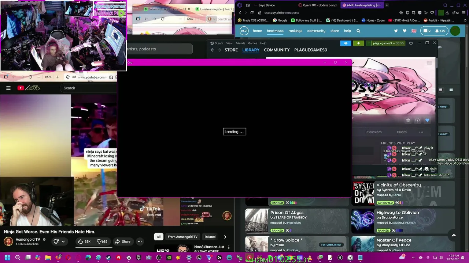Open File Explorer from the taskbar
Screen dimensions: 469x263
pos(48,258)
